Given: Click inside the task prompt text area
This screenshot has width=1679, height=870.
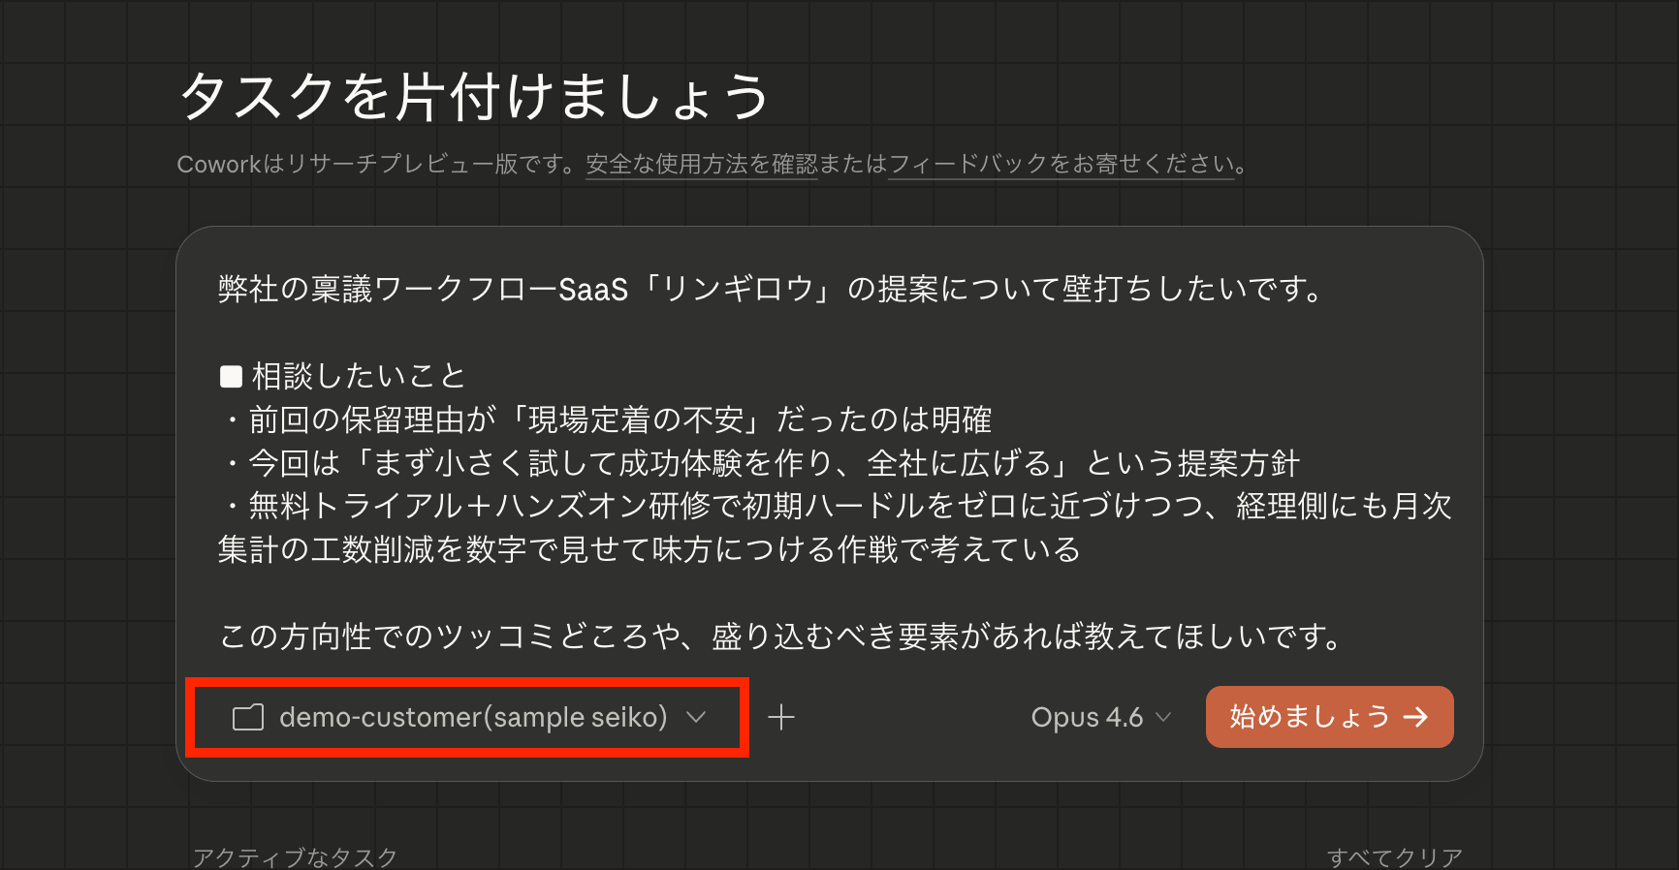Looking at the screenshot, I should click(x=834, y=455).
